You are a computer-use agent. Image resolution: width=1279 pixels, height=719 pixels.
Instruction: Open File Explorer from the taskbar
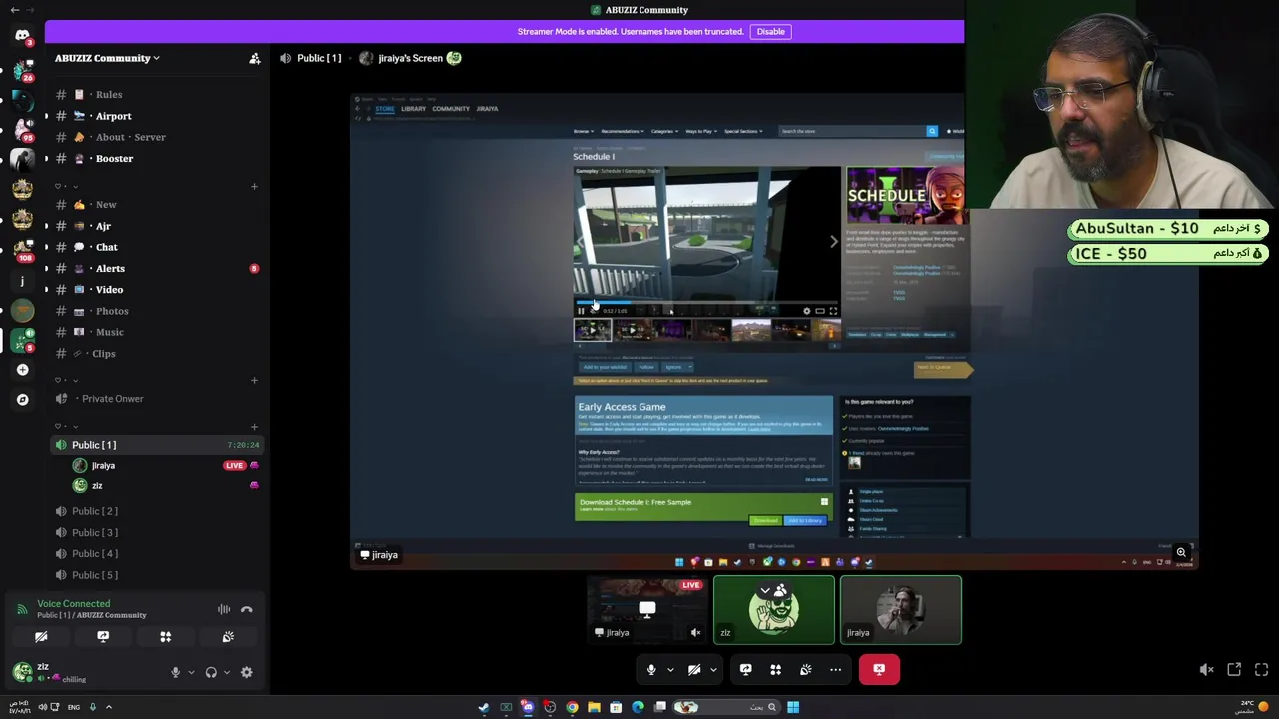coord(594,707)
